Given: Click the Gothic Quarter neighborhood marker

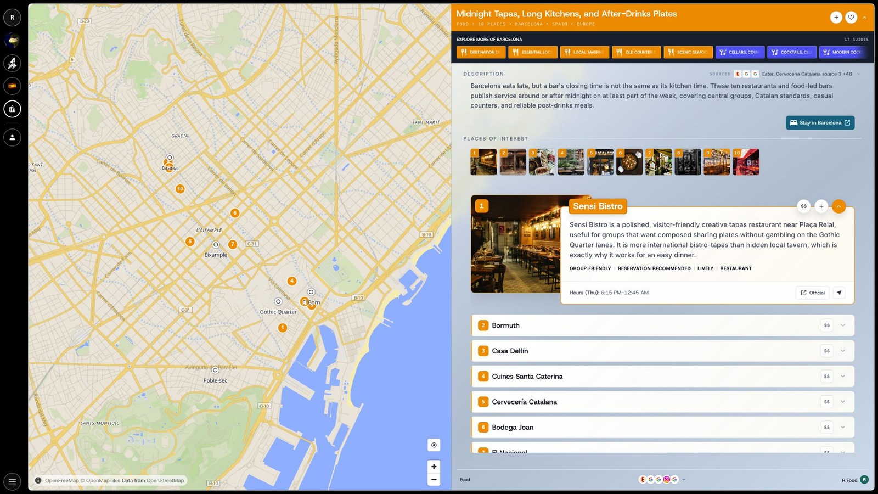Looking at the screenshot, I should (278, 301).
